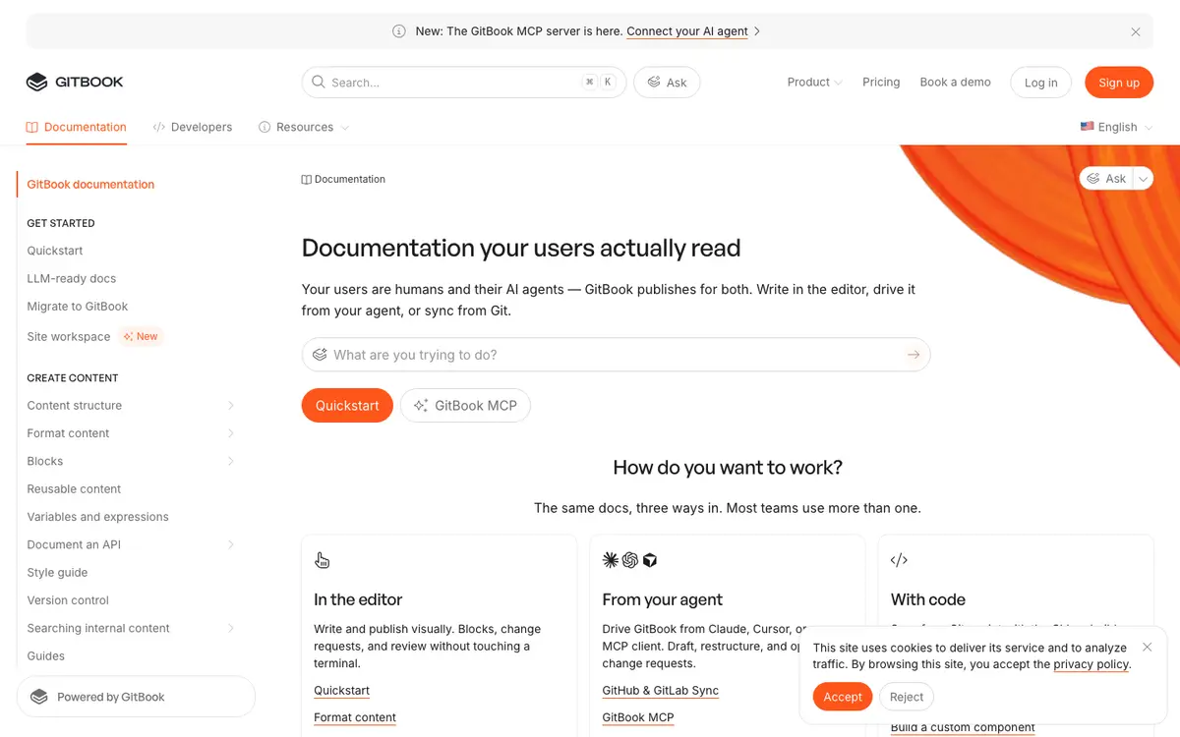Close the cookie notice with X icon
This screenshot has height=737, width=1180.
(1148, 648)
